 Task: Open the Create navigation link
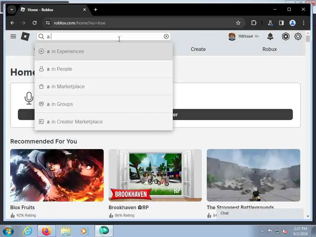[x=198, y=49]
